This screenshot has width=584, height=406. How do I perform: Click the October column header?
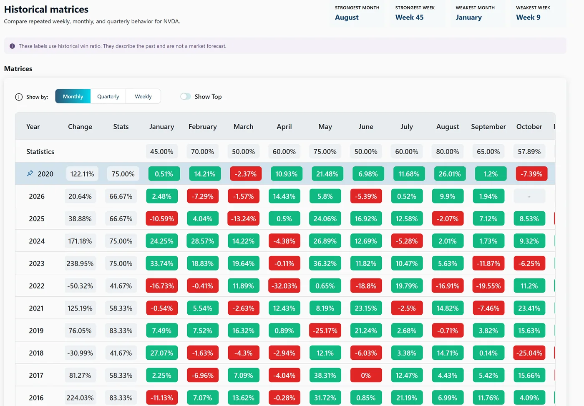[529, 127]
